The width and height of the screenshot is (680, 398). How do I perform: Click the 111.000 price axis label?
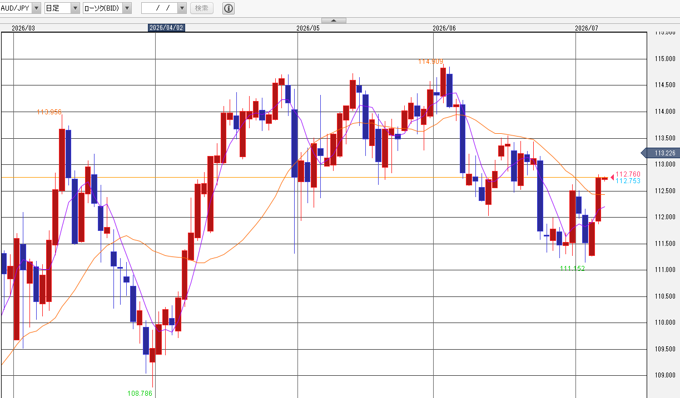click(x=665, y=270)
